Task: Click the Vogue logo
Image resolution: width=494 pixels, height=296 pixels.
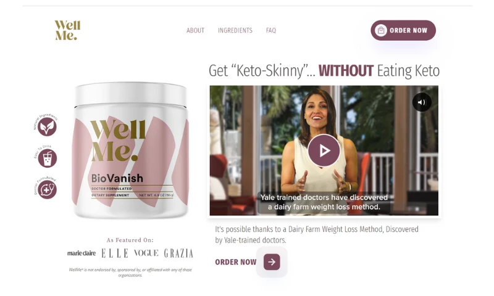Action: 146,253
